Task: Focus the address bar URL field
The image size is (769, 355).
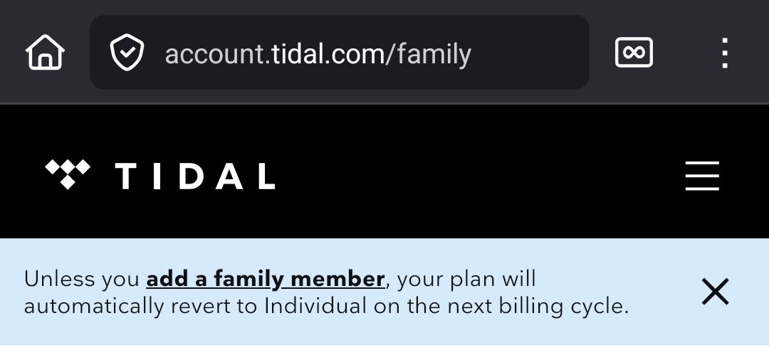Action: pos(527,53)
